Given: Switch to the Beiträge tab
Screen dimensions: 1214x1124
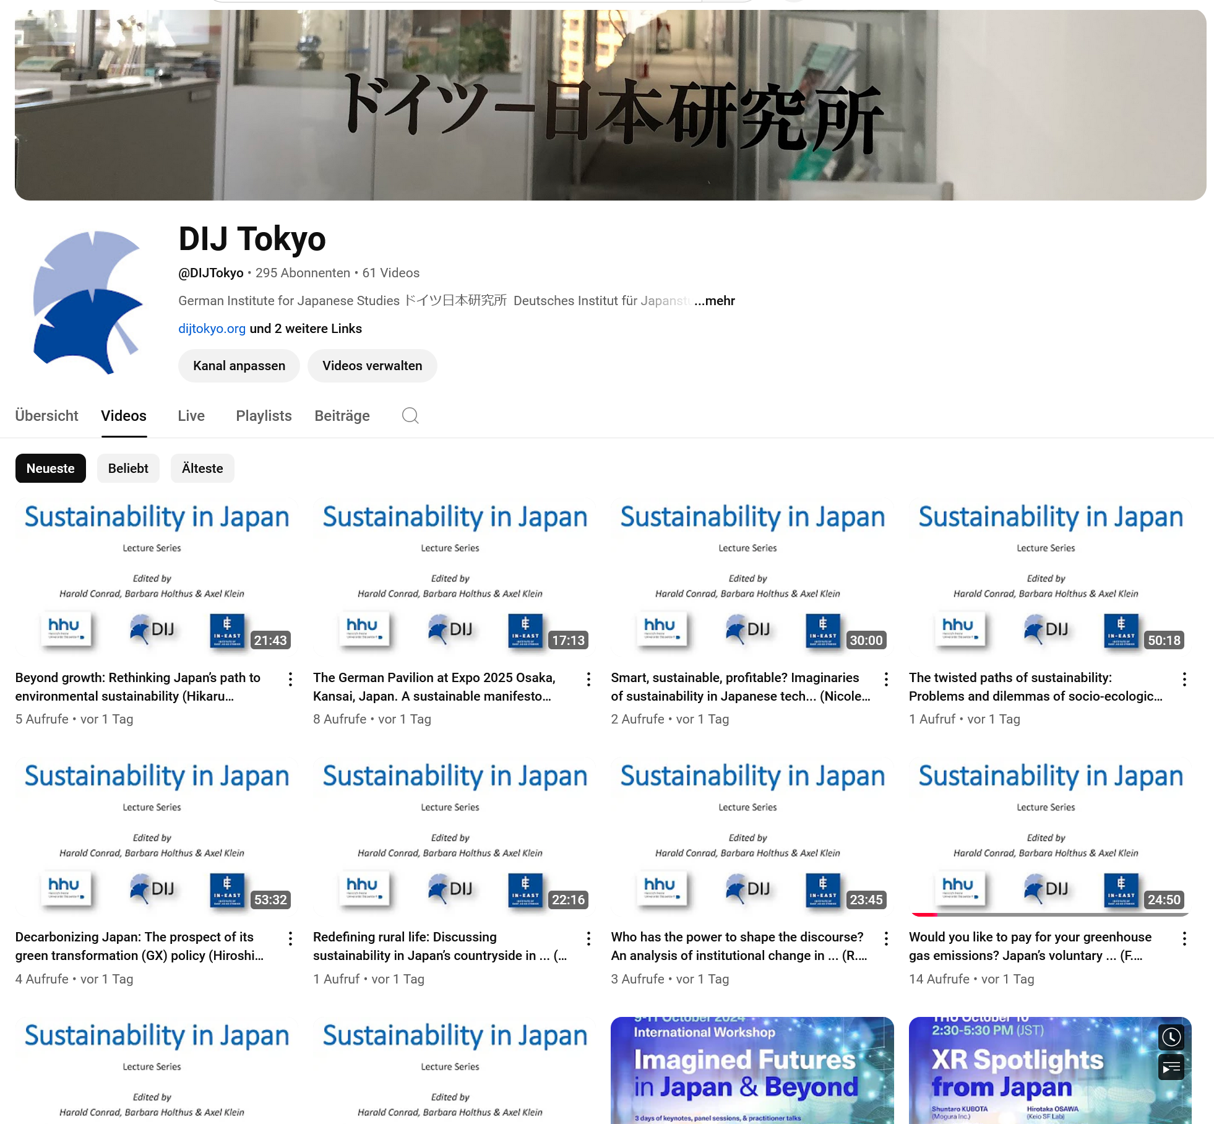Looking at the screenshot, I should [342, 416].
